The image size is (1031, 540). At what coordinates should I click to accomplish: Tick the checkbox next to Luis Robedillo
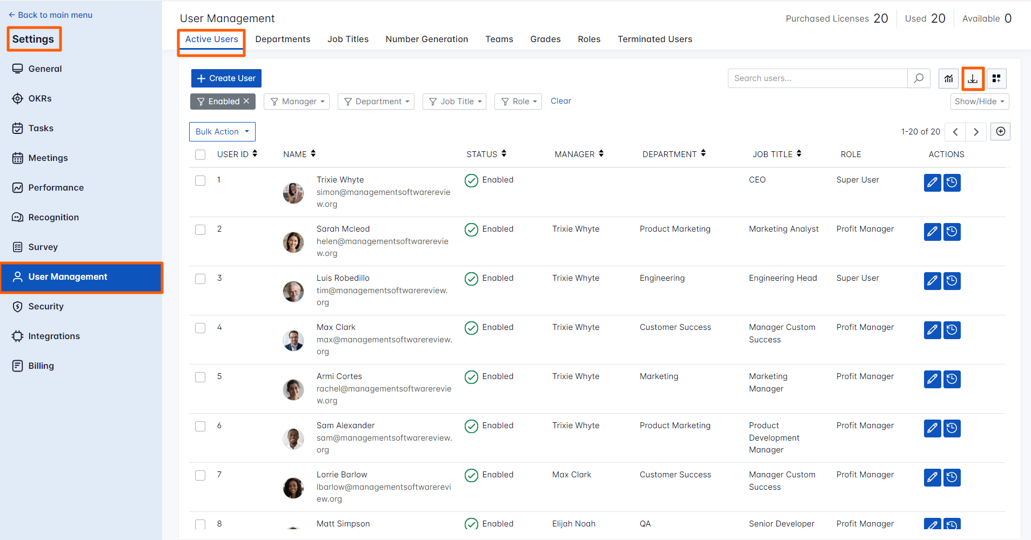(200, 279)
